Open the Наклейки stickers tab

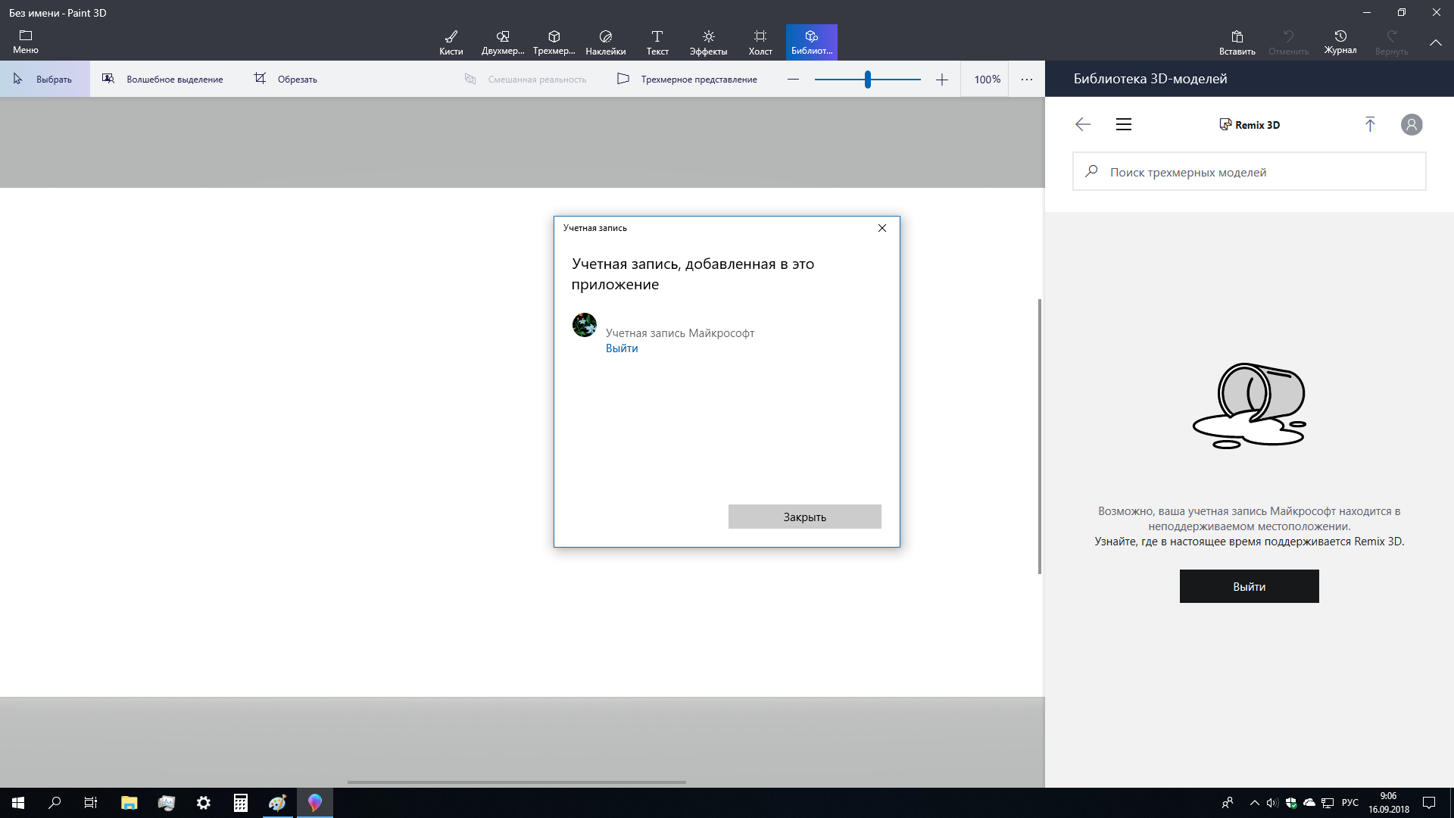click(x=606, y=42)
